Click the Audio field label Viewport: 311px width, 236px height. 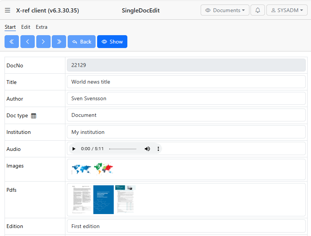tap(14, 149)
